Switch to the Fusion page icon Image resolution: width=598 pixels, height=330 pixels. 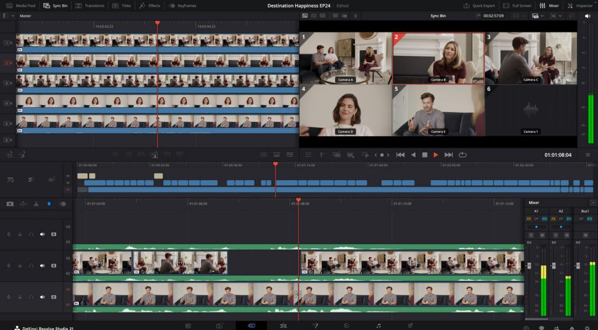[x=315, y=326]
